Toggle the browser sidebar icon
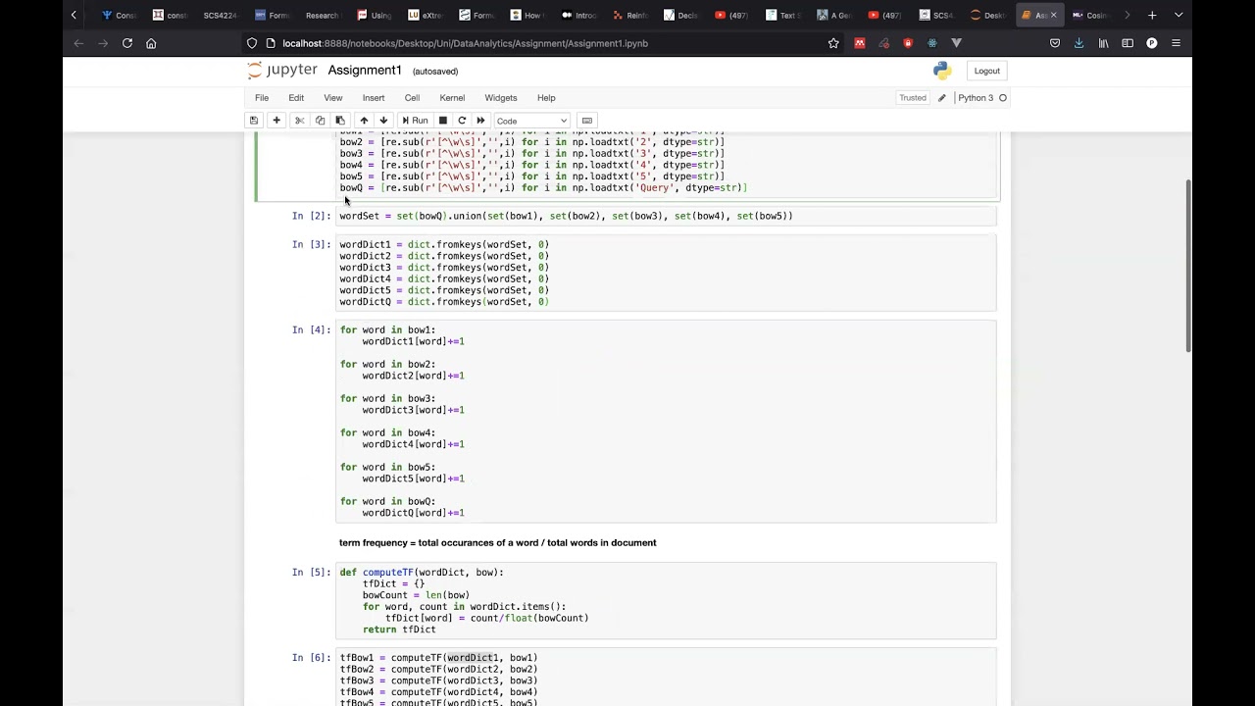Screen dimensions: 1255x706 (1128, 43)
